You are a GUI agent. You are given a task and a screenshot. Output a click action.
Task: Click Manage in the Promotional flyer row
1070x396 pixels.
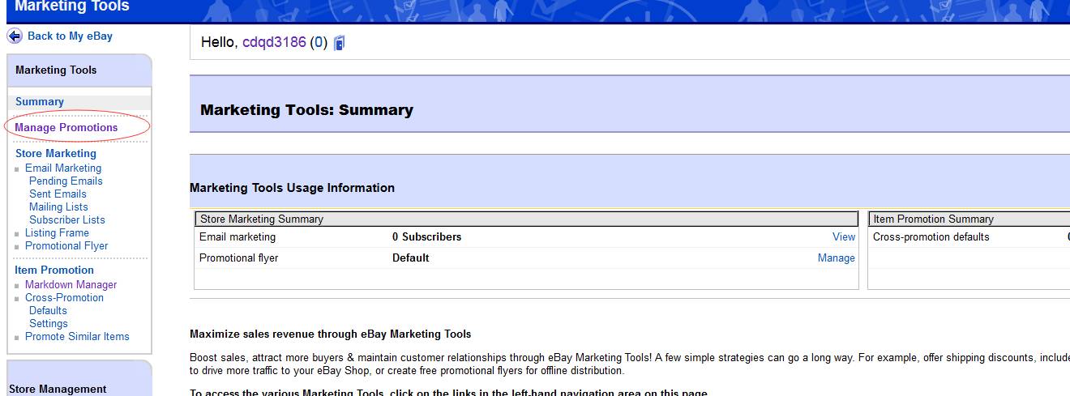tap(837, 258)
